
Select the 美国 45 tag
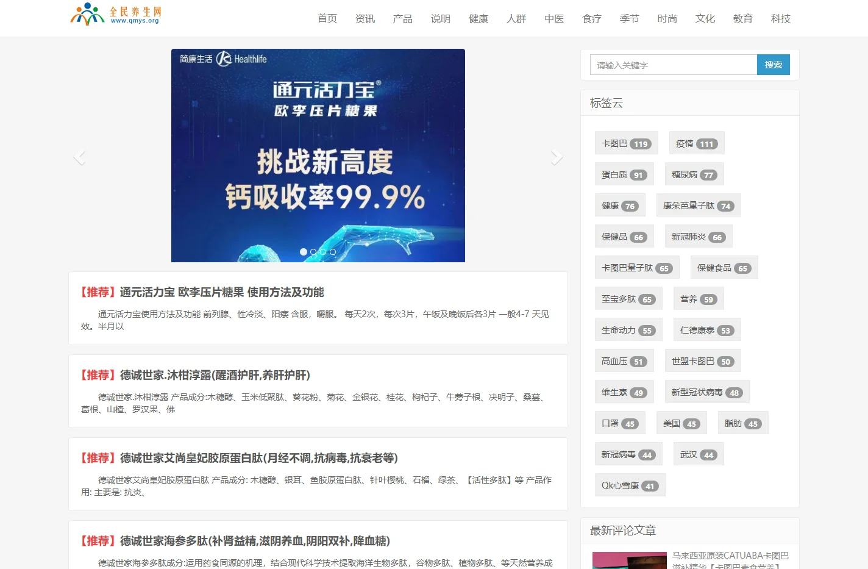point(681,423)
